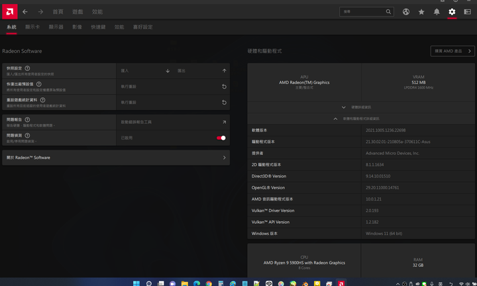
Task: Click 匯入 snapshot import button
Action: tap(144, 71)
